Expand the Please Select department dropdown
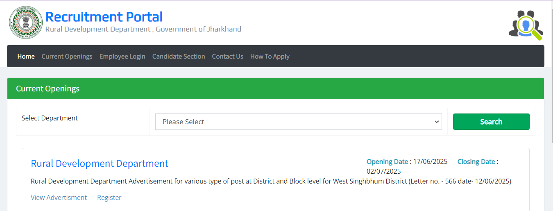 click(298, 122)
